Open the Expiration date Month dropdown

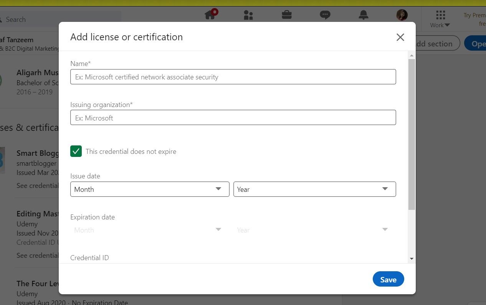pyautogui.click(x=150, y=230)
